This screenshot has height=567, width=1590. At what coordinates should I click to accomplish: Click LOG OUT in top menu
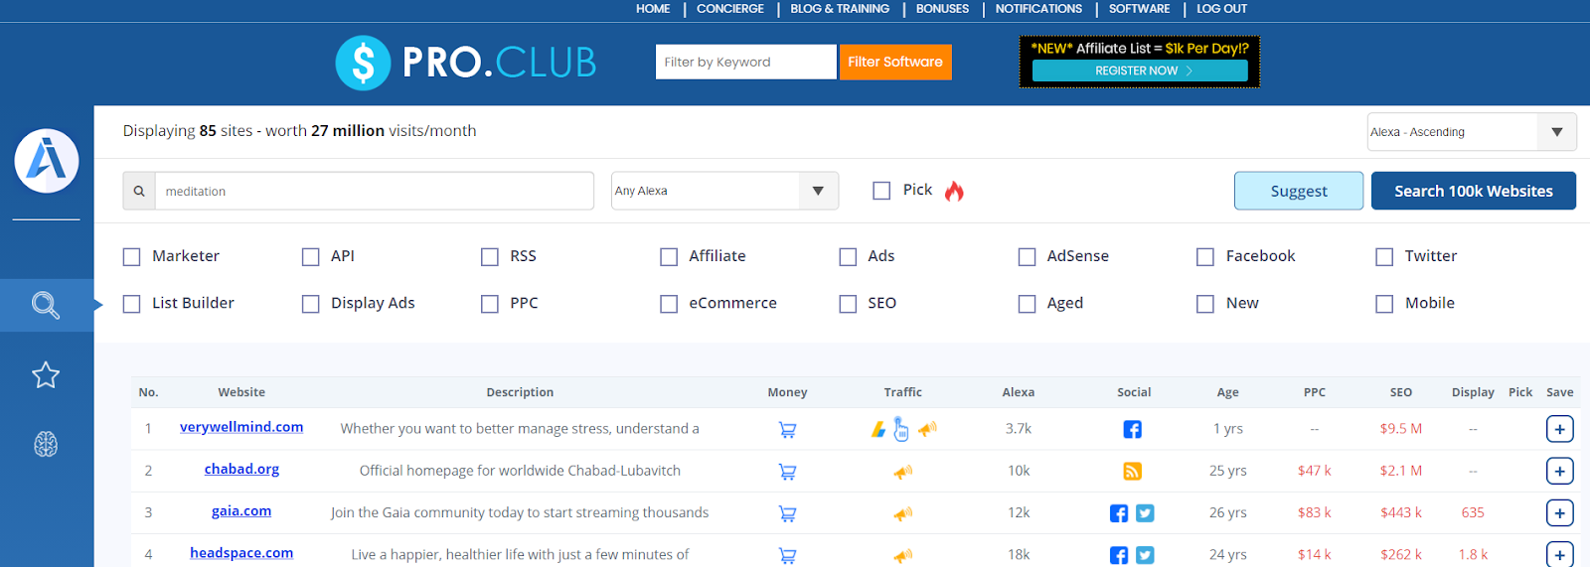(1221, 9)
